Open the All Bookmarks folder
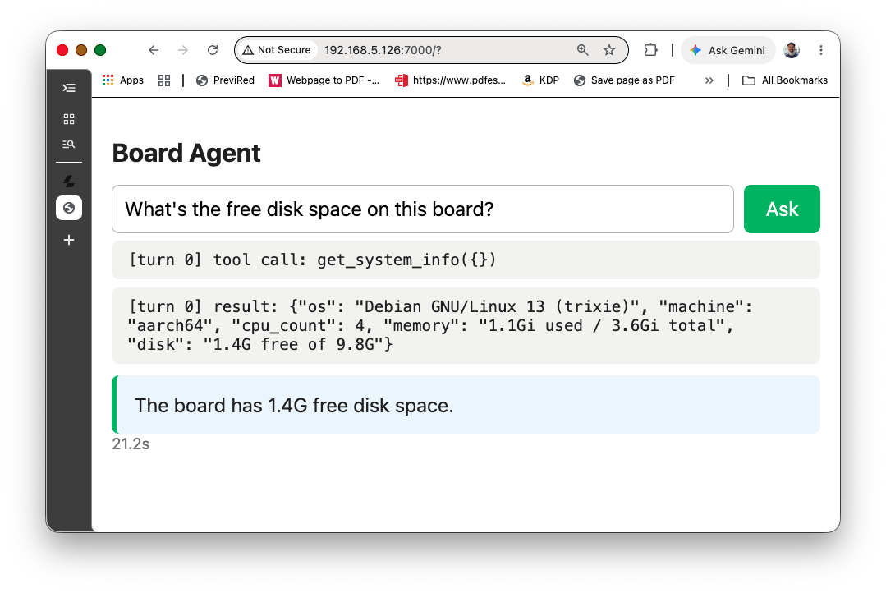The image size is (886, 593). (785, 80)
